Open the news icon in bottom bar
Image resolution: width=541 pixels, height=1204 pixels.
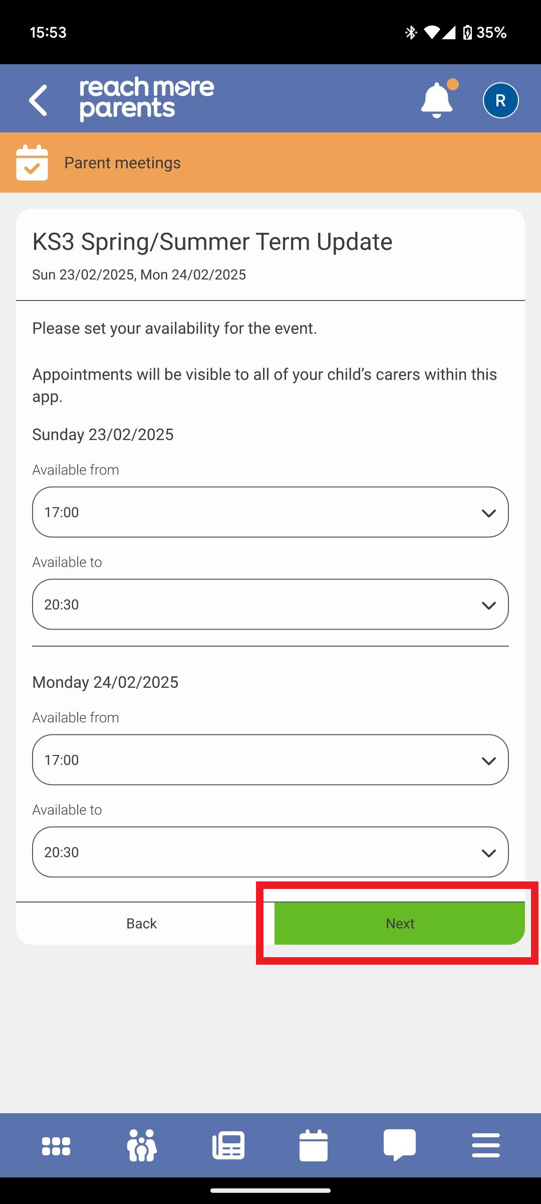click(x=228, y=1146)
